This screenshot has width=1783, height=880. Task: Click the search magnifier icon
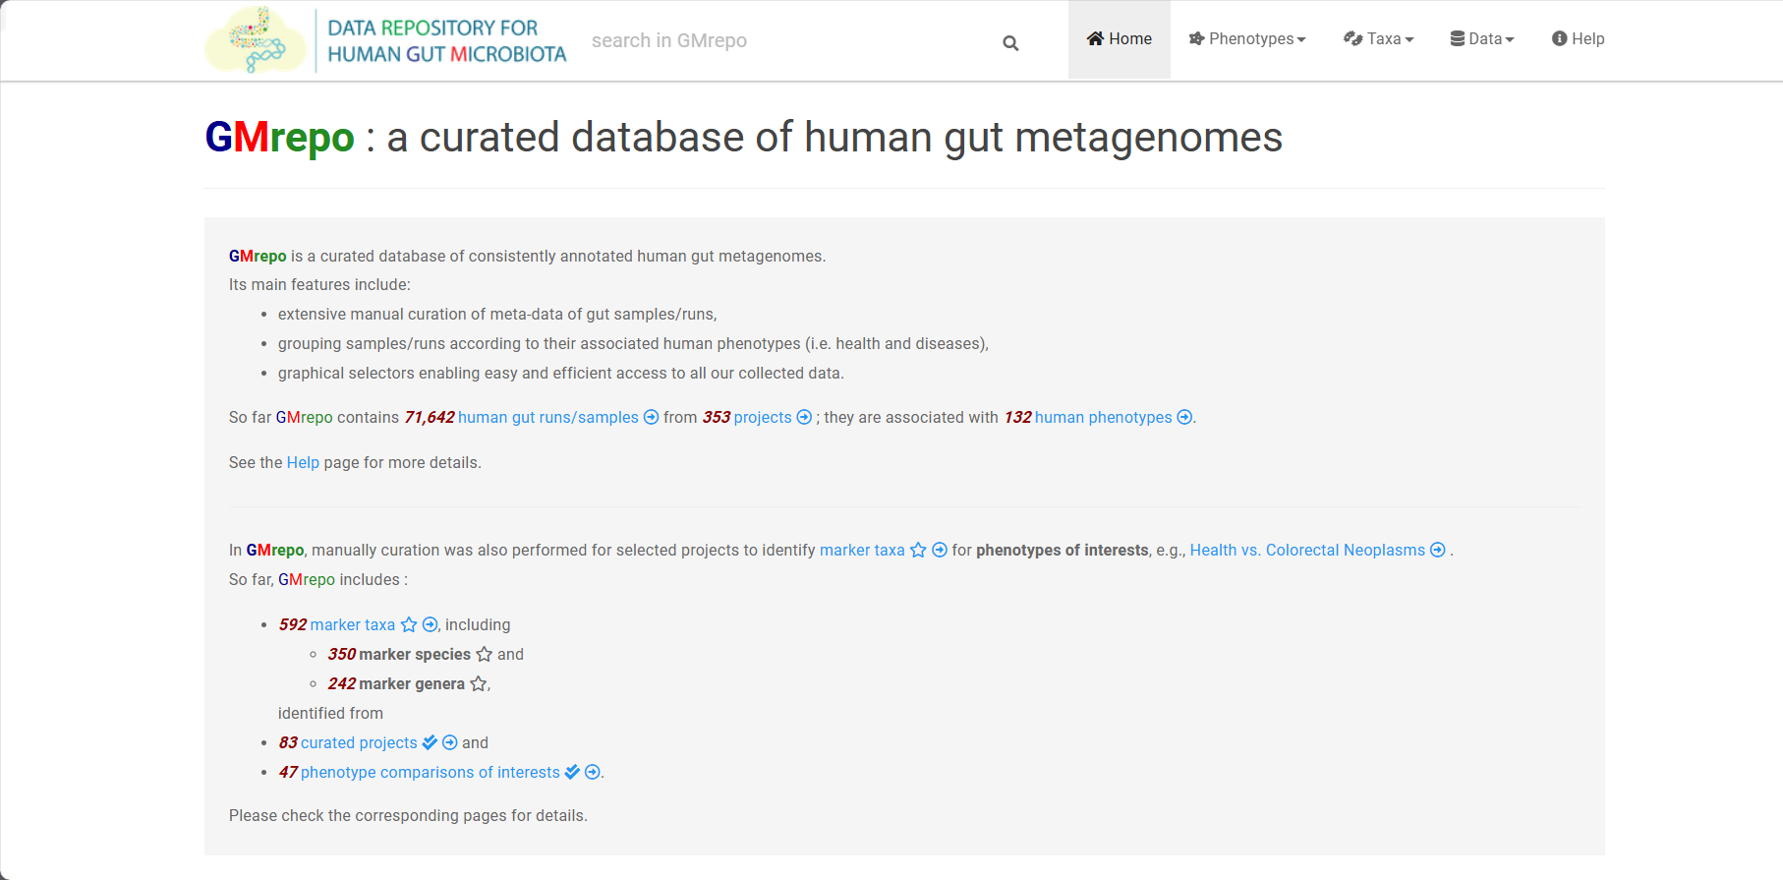pyautogui.click(x=1010, y=43)
